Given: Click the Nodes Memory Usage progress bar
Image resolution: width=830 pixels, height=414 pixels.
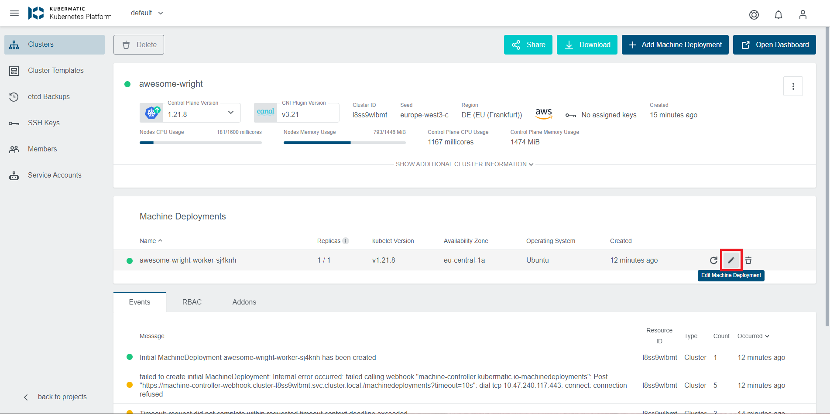Looking at the screenshot, I should pyautogui.click(x=344, y=142).
